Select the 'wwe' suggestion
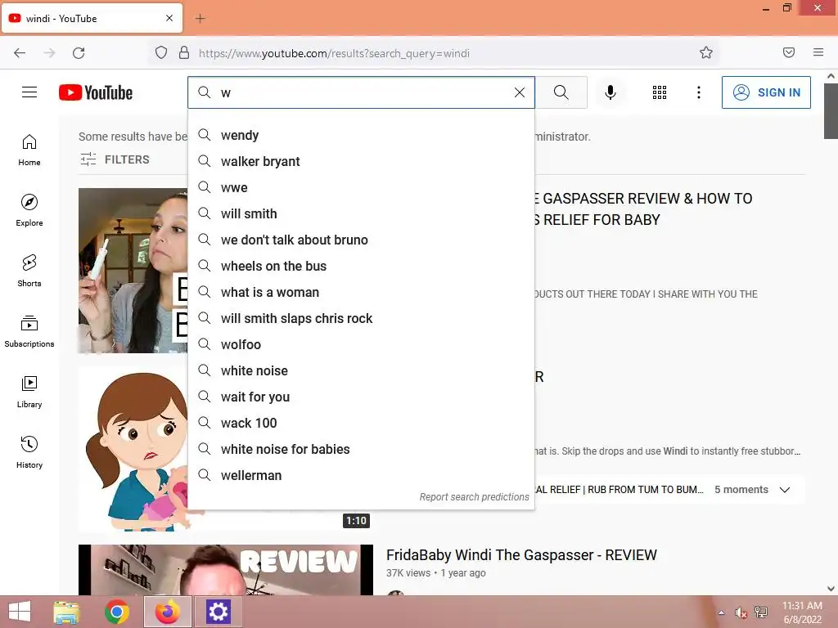 click(x=361, y=187)
